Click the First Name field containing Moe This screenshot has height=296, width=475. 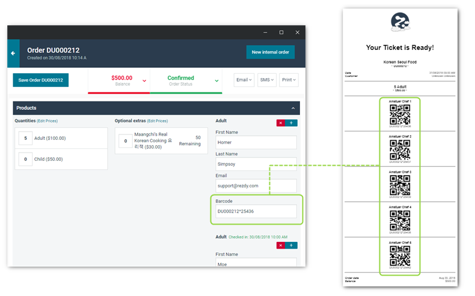tap(256, 262)
